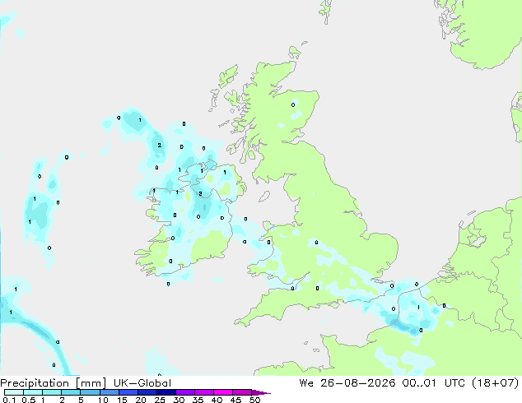Screen dimensions: 522x403
Task: Click the 25 to 30 mm navy swatch
Action: click(x=165, y=392)
